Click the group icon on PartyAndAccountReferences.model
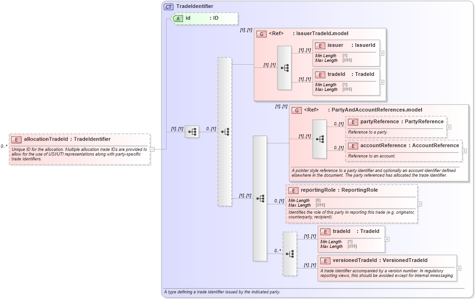Screen dimensions: 475x299 [x=296, y=110]
